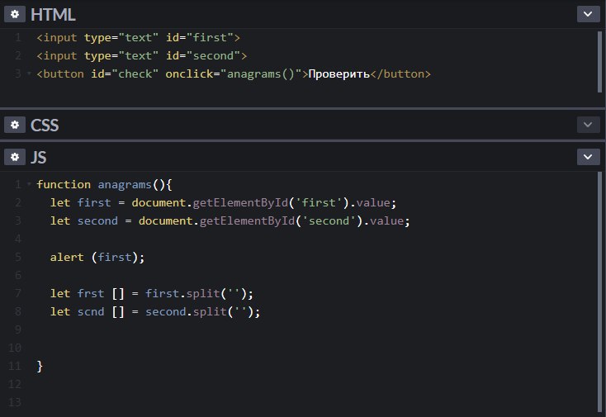Click JS gutter line number 13
This screenshot has width=606, height=417.
tap(15, 402)
